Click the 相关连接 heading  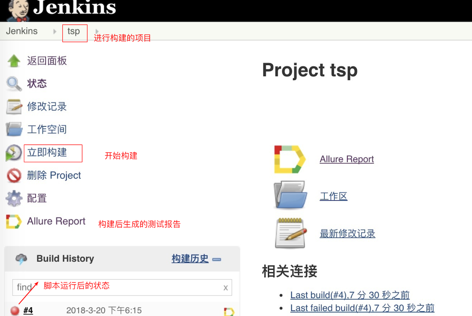(290, 271)
